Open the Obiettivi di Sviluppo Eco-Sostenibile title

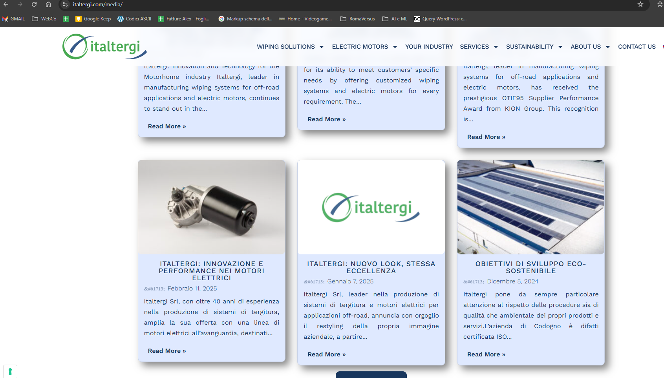tap(531, 267)
